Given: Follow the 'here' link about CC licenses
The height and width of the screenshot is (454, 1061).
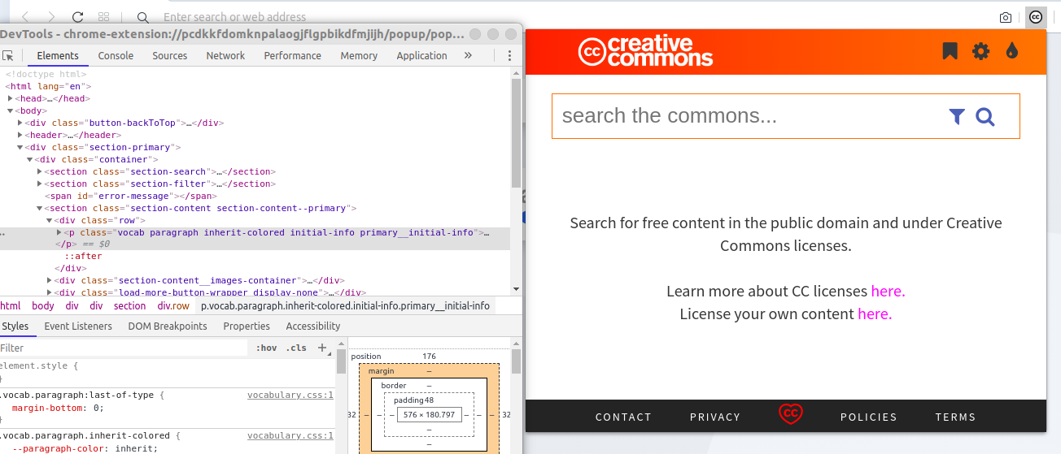Looking at the screenshot, I should pos(888,291).
